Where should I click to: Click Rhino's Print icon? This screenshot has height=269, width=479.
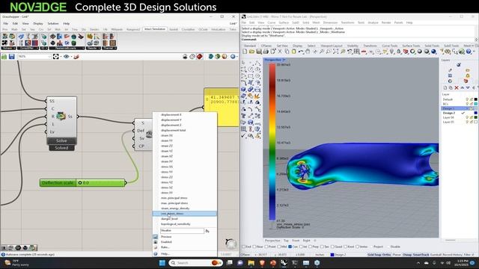[x=266, y=52]
